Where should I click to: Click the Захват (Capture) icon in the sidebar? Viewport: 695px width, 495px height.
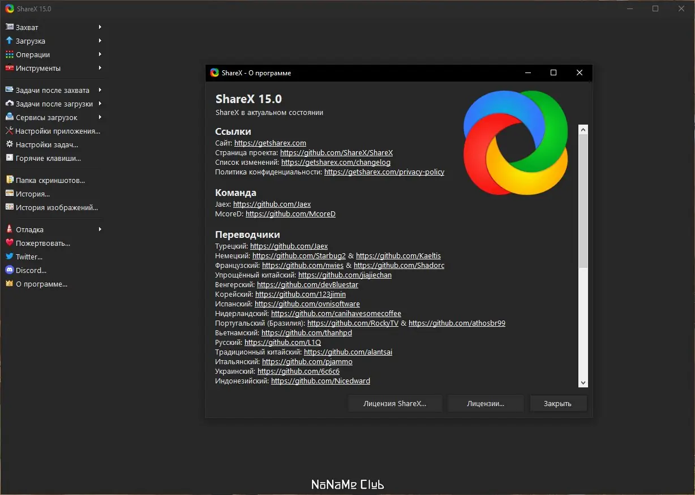pyautogui.click(x=9, y=27)
